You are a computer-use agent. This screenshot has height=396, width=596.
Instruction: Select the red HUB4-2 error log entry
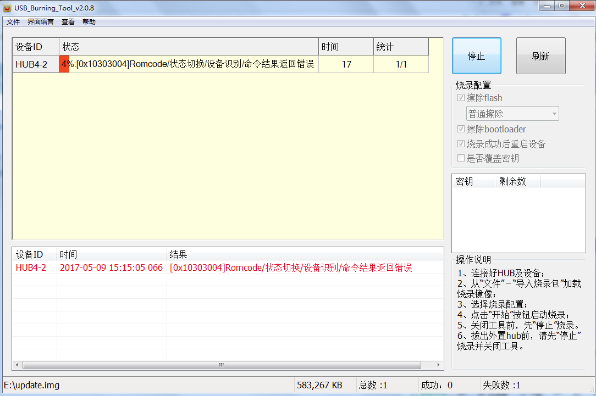coord(31,268)
